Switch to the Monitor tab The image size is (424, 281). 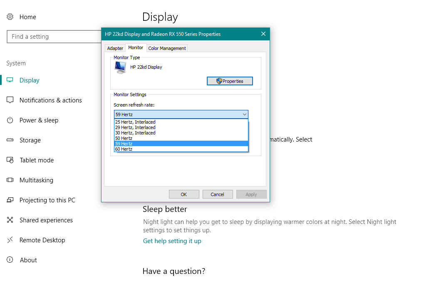pos(136,47)
